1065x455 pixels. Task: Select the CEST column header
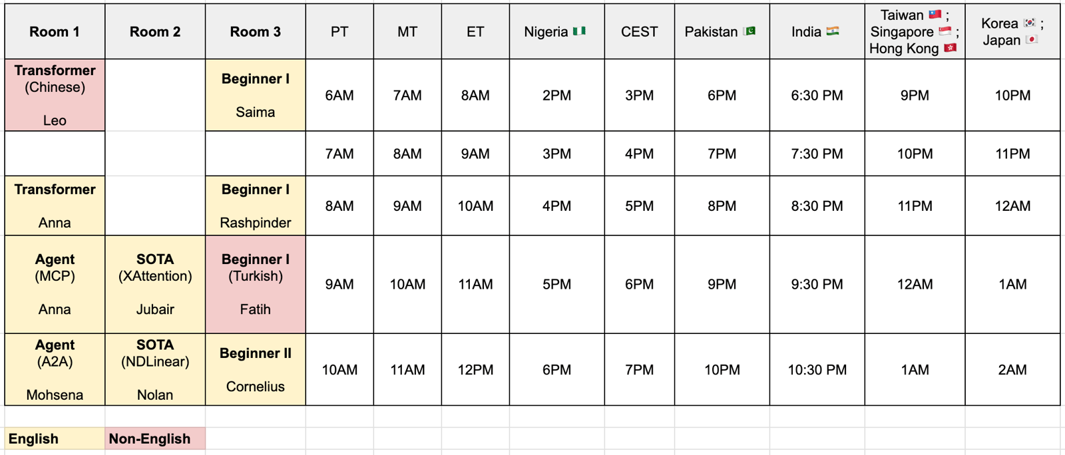pos(639,31)
